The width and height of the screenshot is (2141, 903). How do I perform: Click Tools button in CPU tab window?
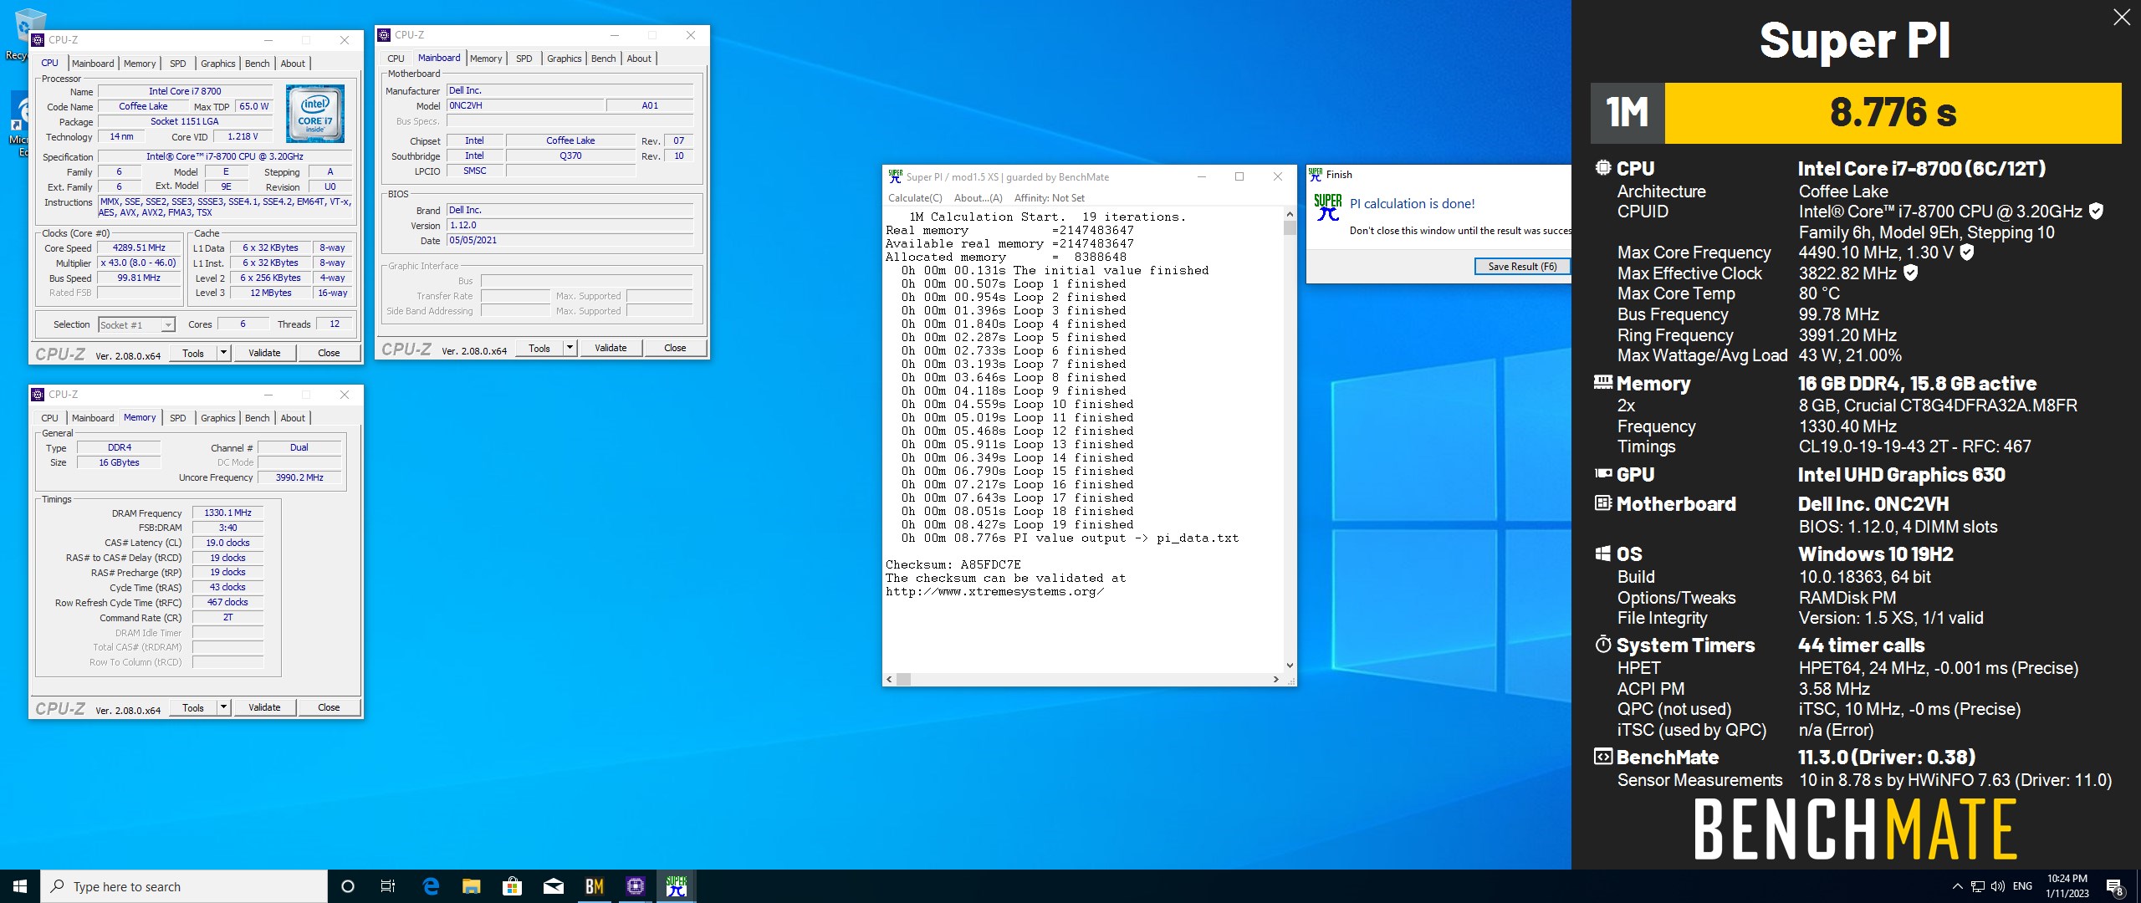coord(193,353)
